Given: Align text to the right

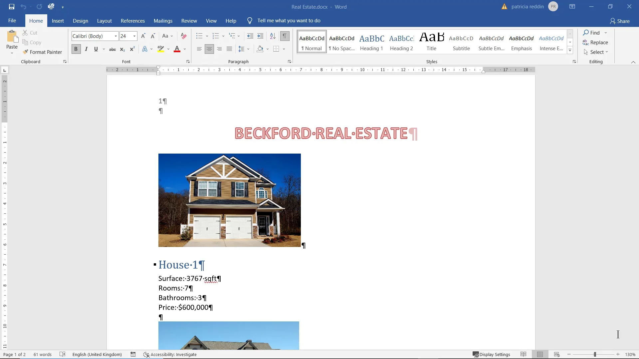Looking at the screenshot, I should tap(219, 49).
